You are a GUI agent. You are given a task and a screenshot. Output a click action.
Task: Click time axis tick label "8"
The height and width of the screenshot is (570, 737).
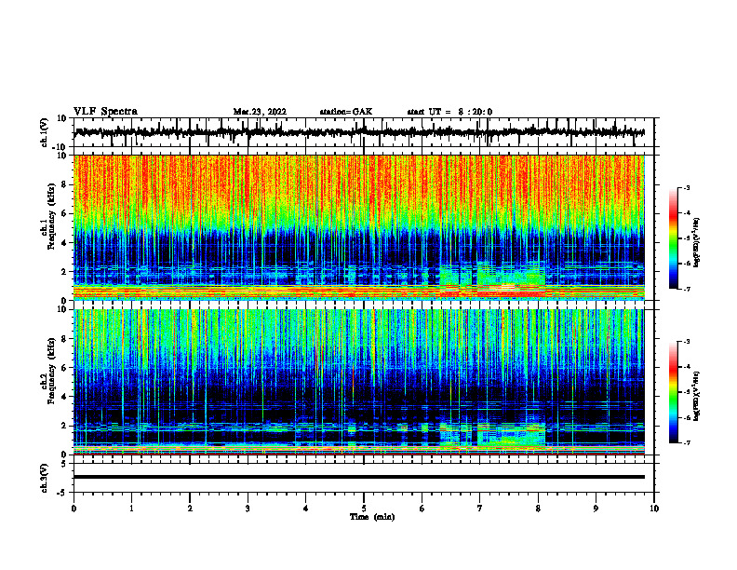click(538, 509)
